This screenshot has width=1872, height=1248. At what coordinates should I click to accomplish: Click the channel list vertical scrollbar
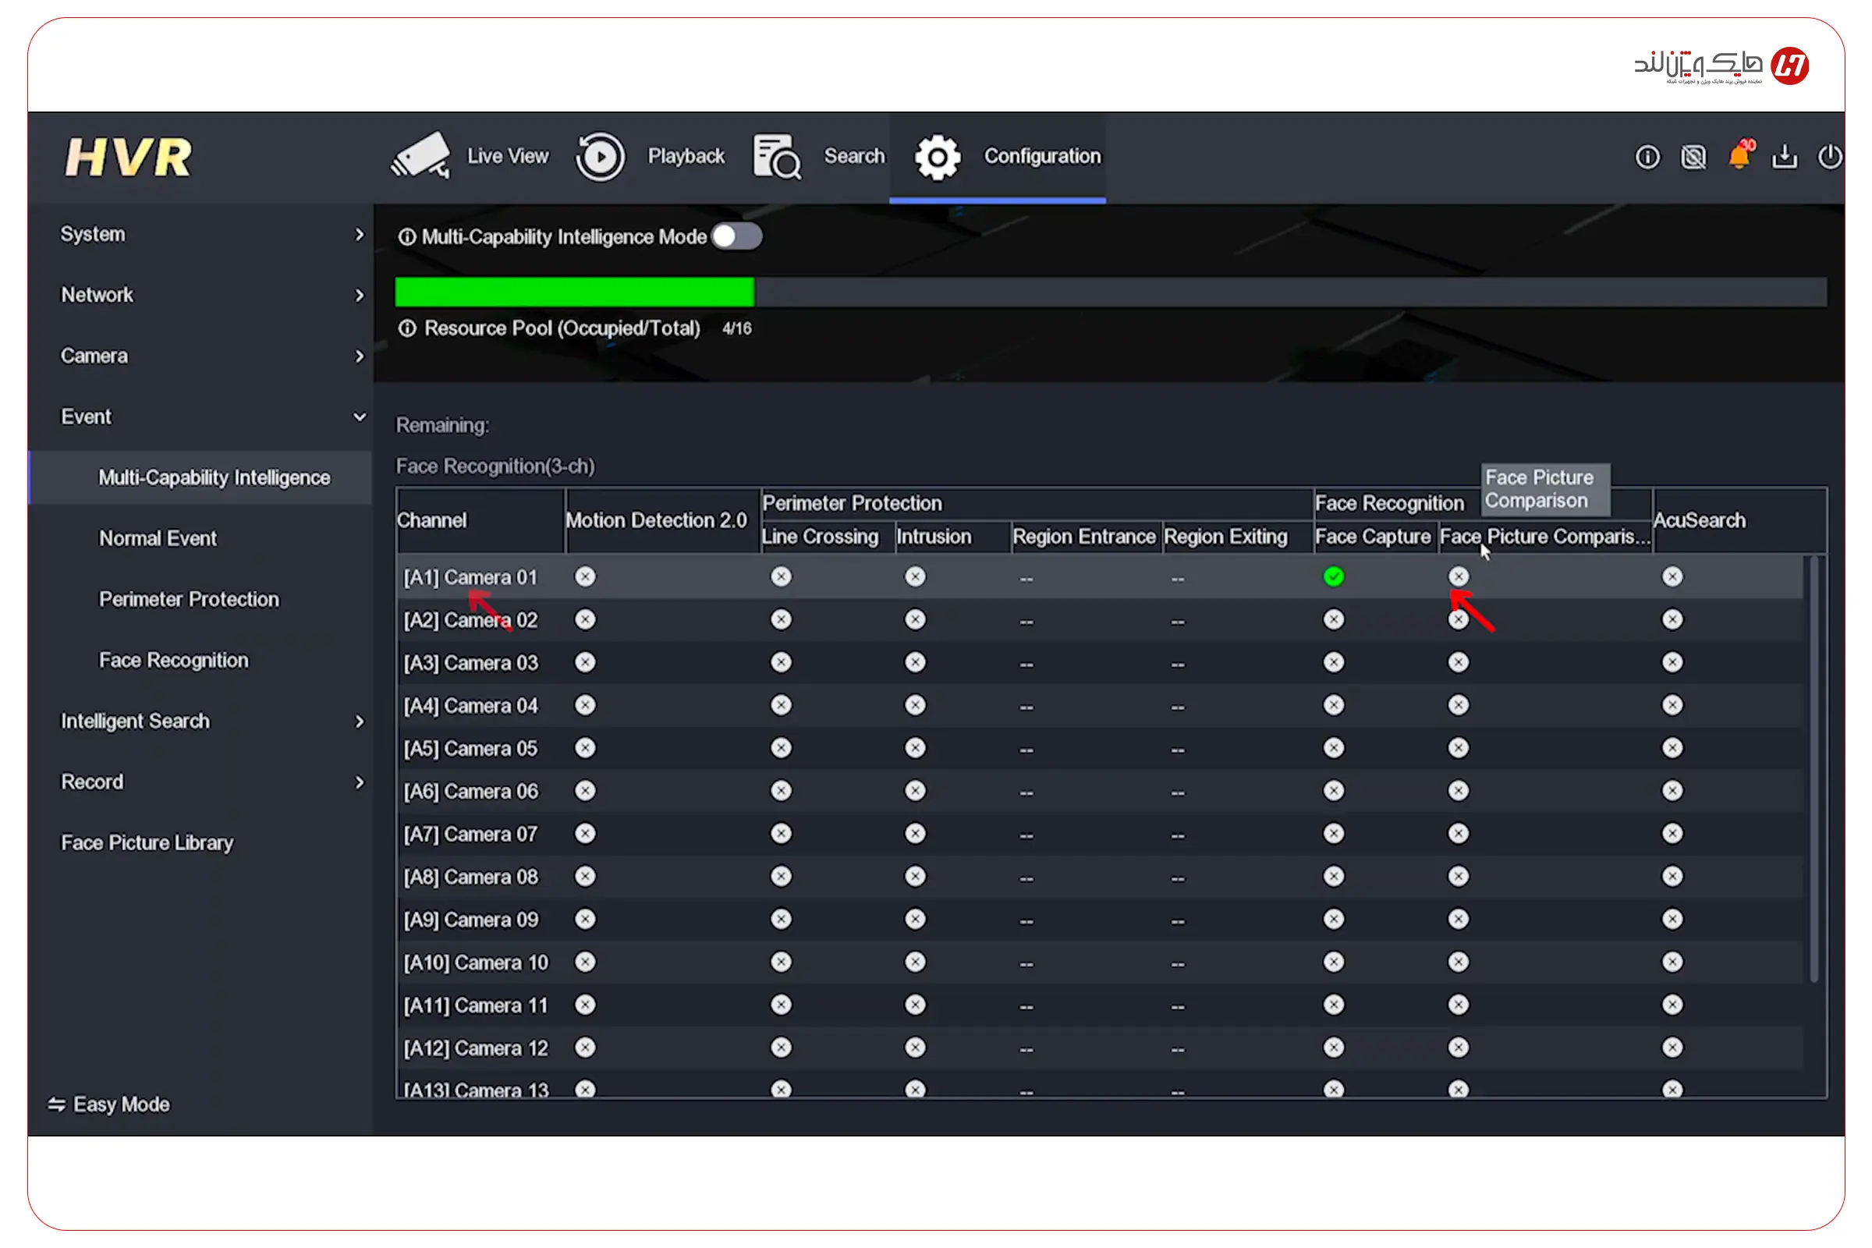(1814, 768)
